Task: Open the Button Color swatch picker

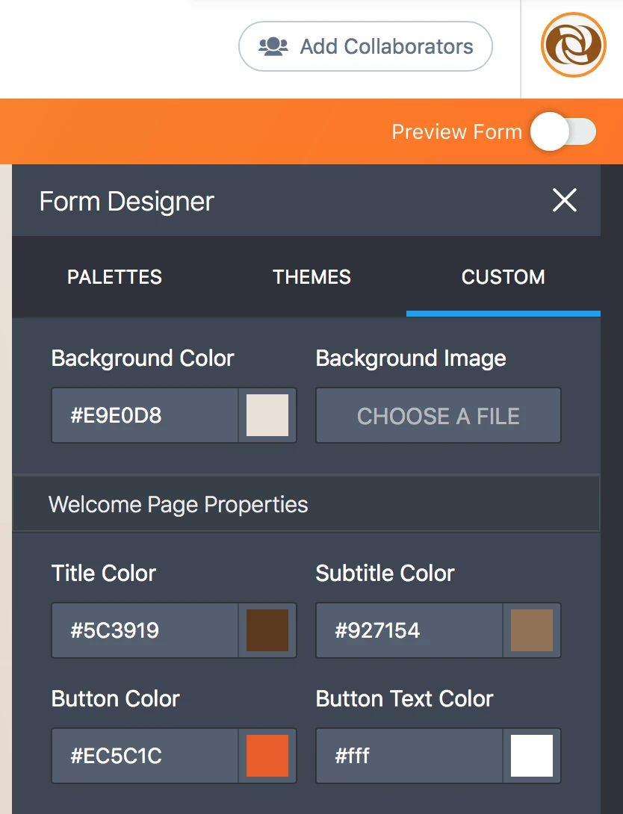Action: pyautogui.click(x=268, y=756)
